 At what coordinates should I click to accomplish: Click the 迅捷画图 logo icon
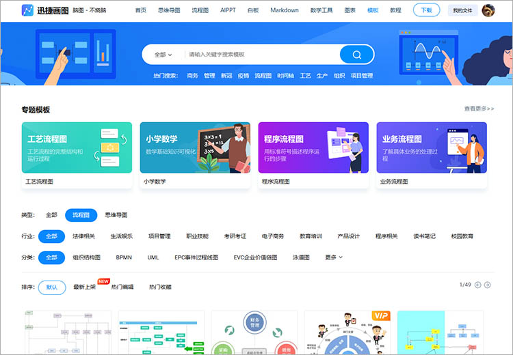tap(27, 10)
